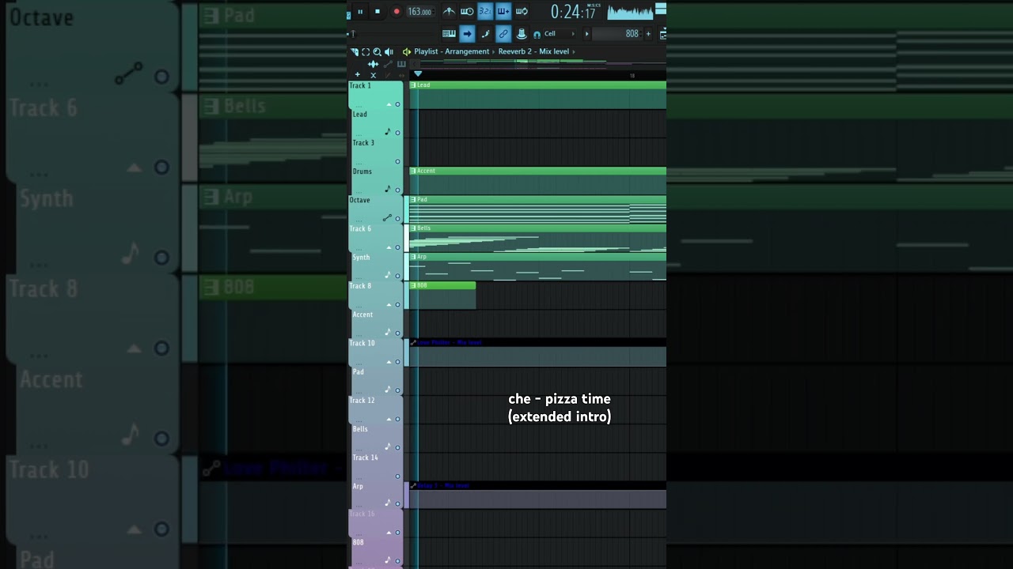Toggle wait for input before recording icon

[468, 11]
